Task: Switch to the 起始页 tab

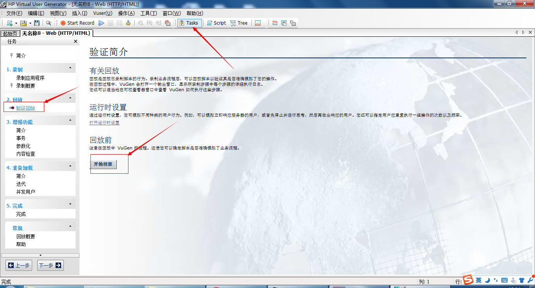Action: [10, 34]
